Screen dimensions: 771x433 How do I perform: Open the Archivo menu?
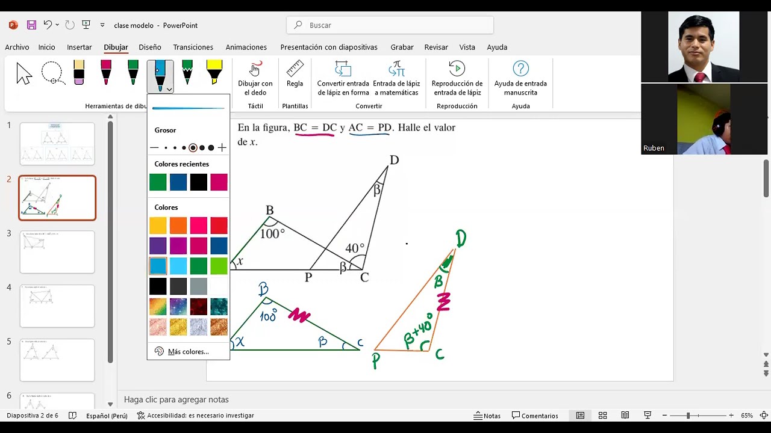(17, 47)
